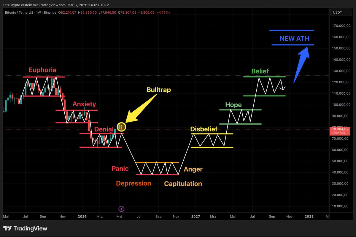Click the red current price label 78.304,02
This screenshot has width=356, height=237.
tap(341, 129)
